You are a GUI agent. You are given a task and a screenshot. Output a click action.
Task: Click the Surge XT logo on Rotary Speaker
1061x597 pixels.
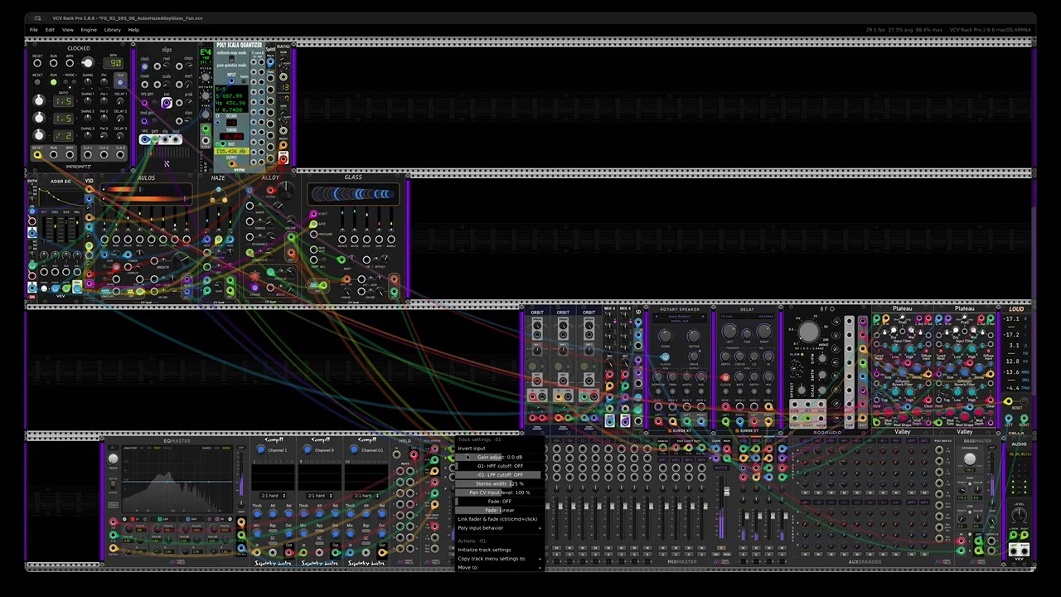tap(680, 430)
